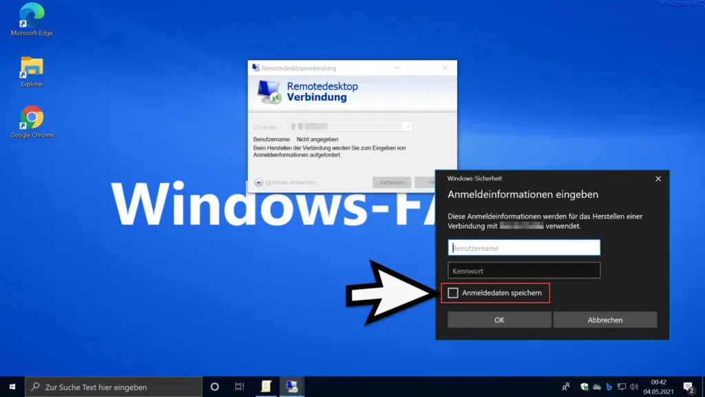
Task: Click into the Kennwort password field
Action: pyautogui.click(x=524, y=271)
